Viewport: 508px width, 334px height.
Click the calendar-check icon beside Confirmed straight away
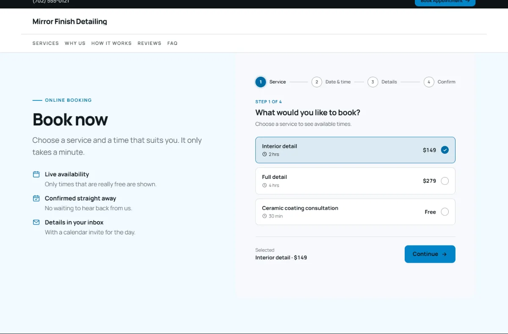pyautogui.click(x=36, y=198)
